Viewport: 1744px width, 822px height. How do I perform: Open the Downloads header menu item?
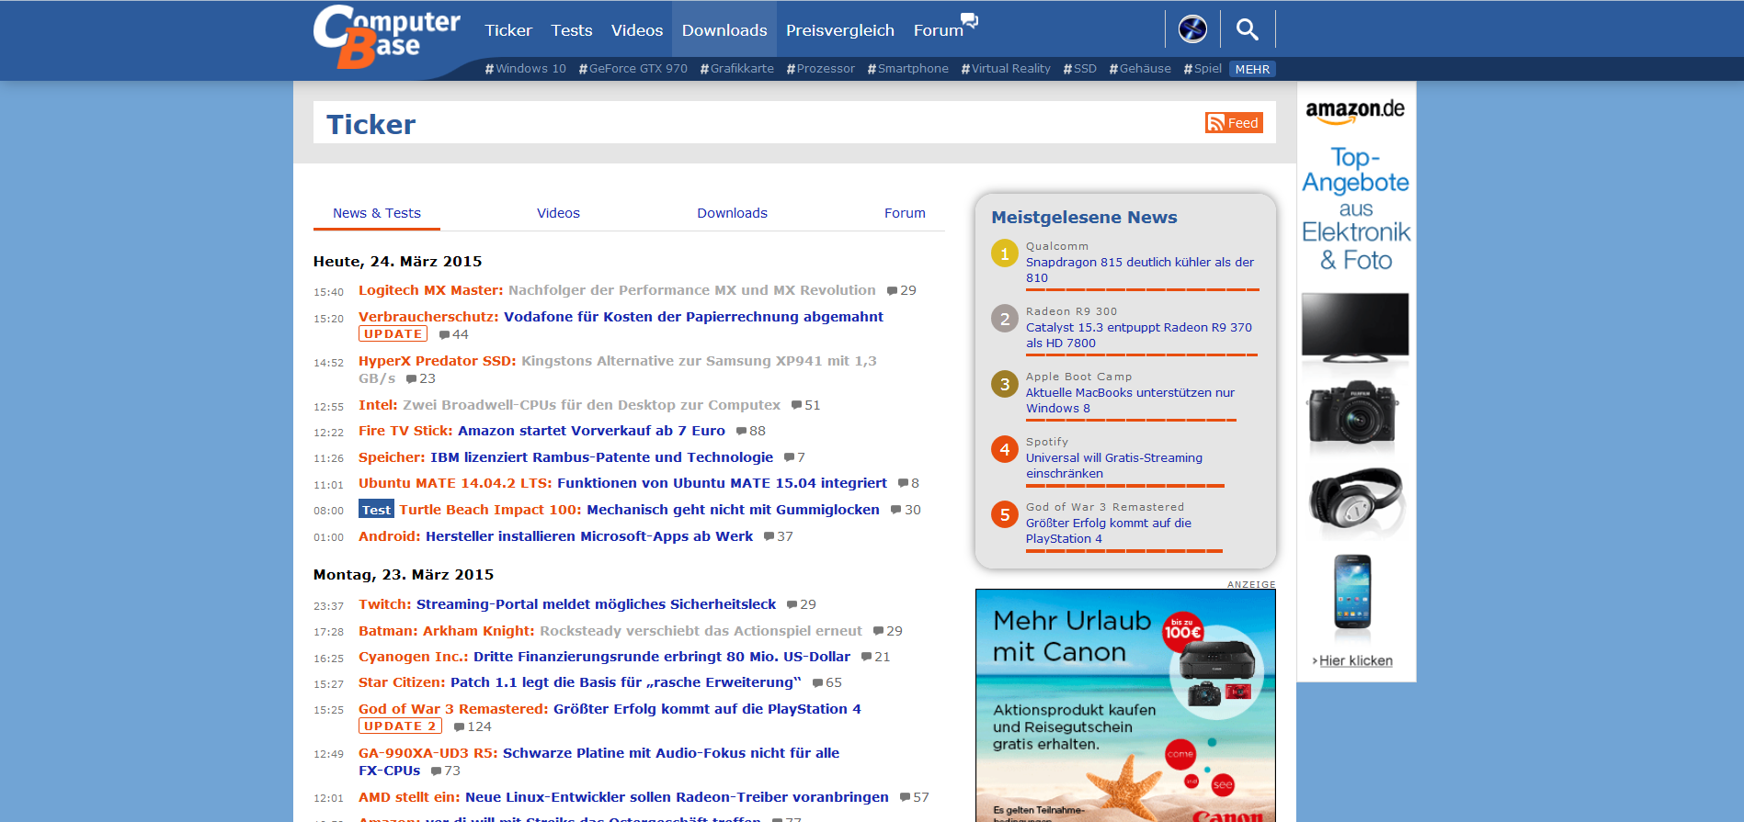(724, 30)
